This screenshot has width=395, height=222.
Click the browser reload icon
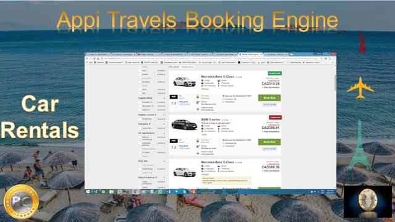[94, 59]
